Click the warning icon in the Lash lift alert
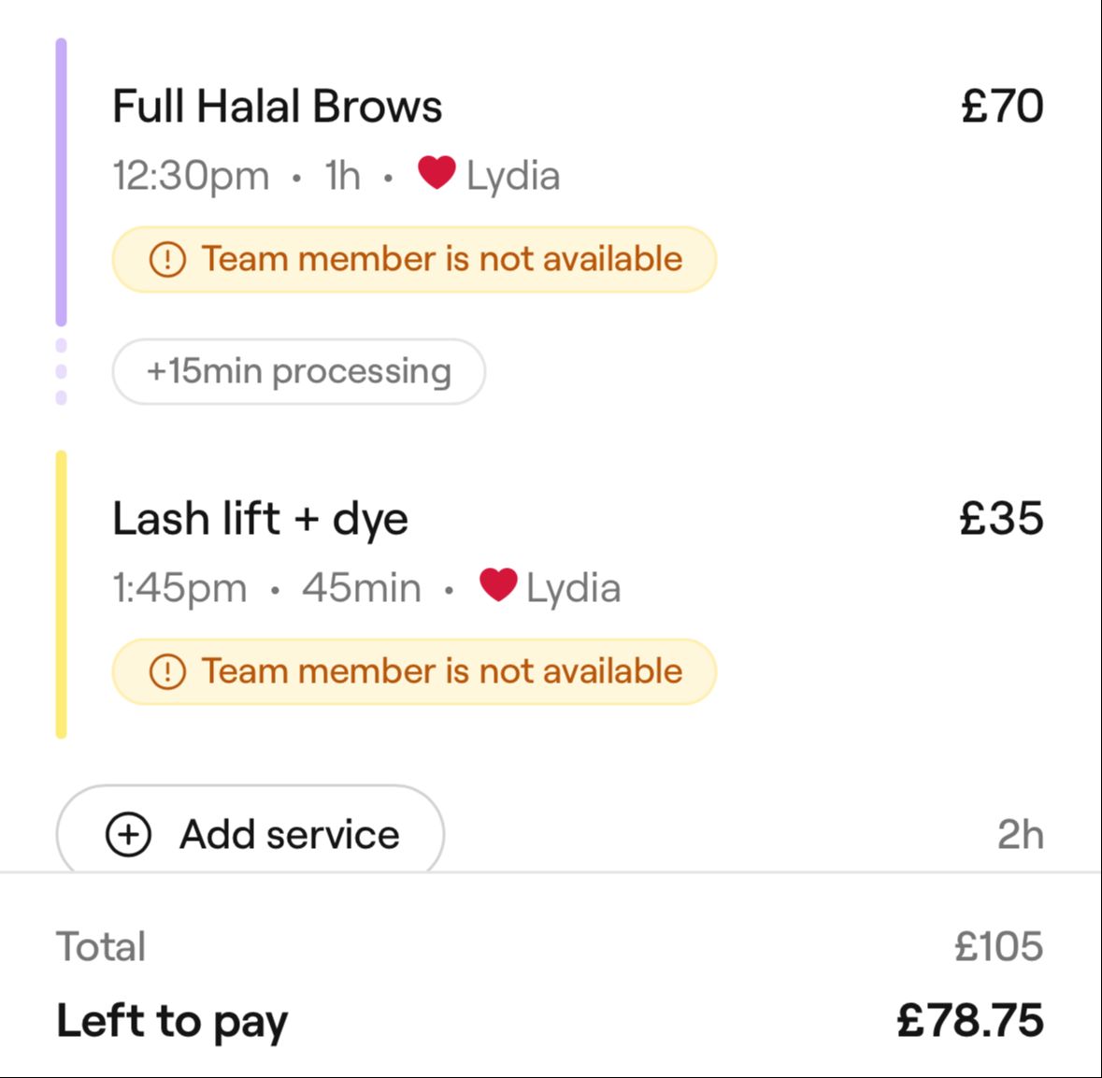Screen dimensions: 1102x1078 pyautogui.click(x=167, y=671)
